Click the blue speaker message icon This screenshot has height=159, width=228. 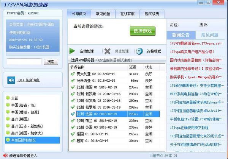click(11, 80)
